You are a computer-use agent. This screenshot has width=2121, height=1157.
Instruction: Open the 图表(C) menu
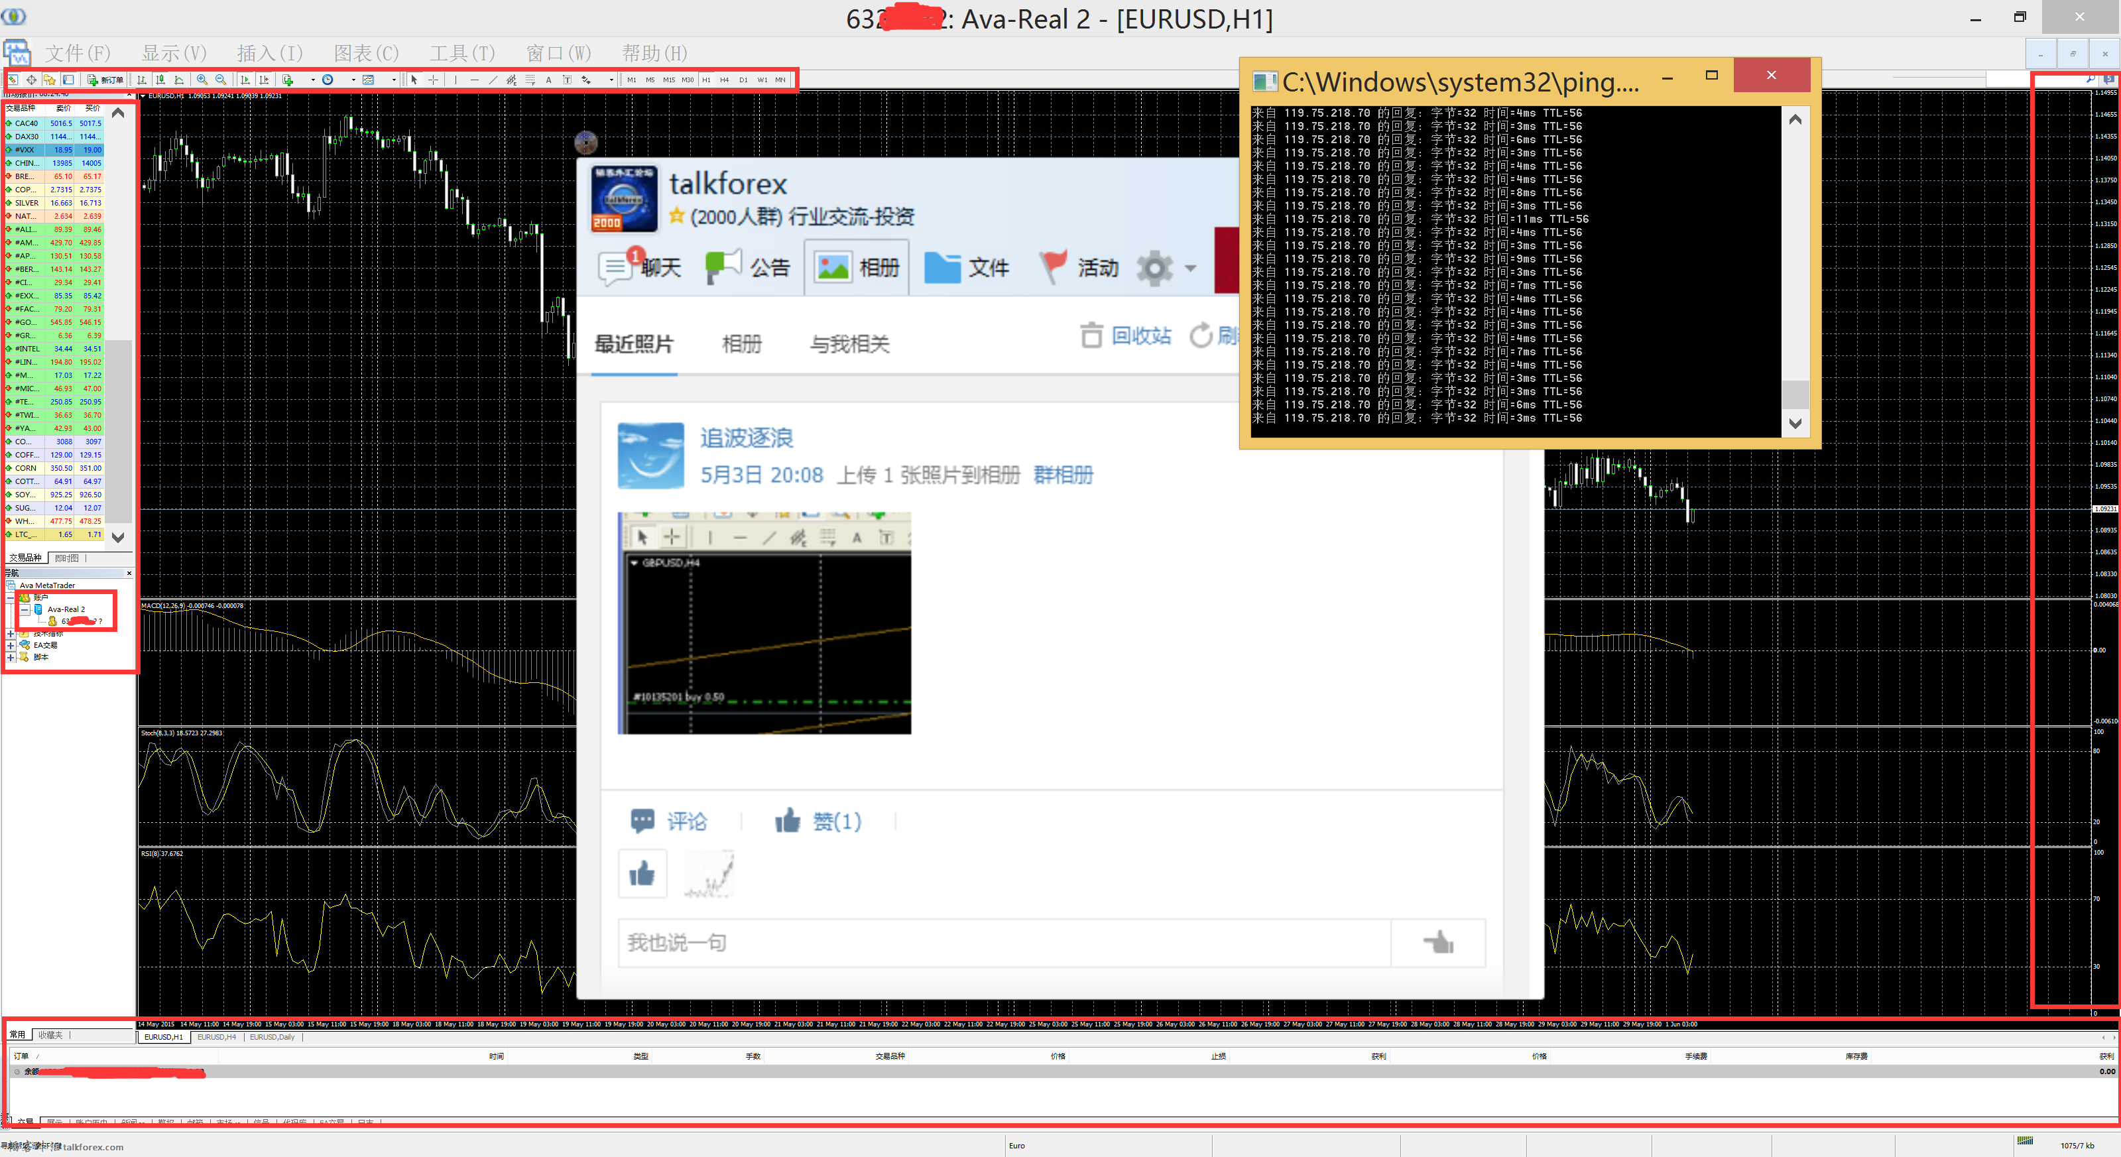tap(367, 54)
